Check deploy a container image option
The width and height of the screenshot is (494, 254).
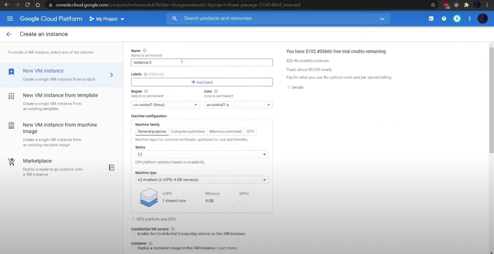tap(133, 248)
